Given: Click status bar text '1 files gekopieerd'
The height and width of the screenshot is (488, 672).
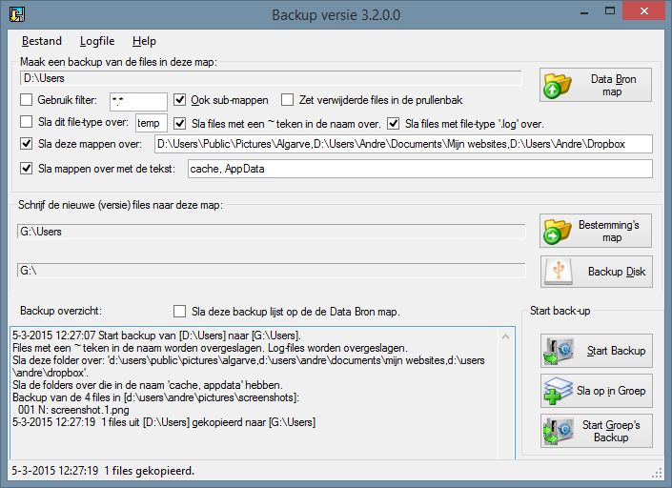Looking at the screenshot, I should click(149, 471).
